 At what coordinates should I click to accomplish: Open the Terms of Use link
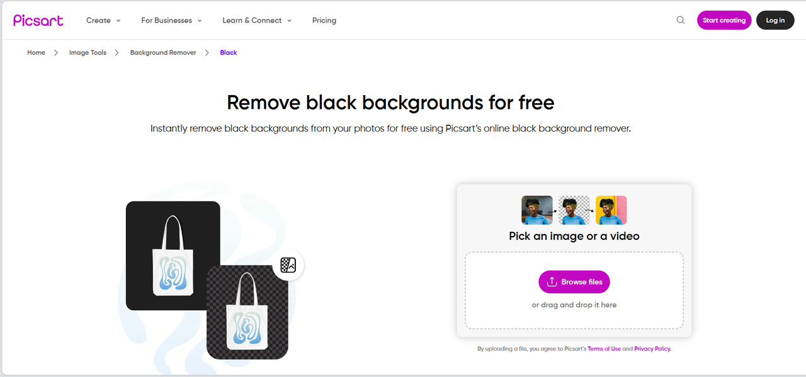pyautogui.click(x=604, y=349)
